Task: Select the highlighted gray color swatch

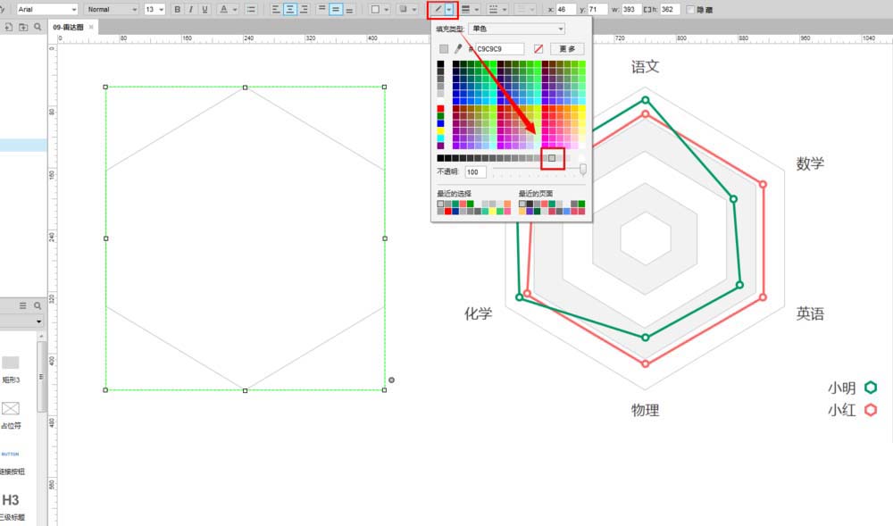Action: (551, 157)
